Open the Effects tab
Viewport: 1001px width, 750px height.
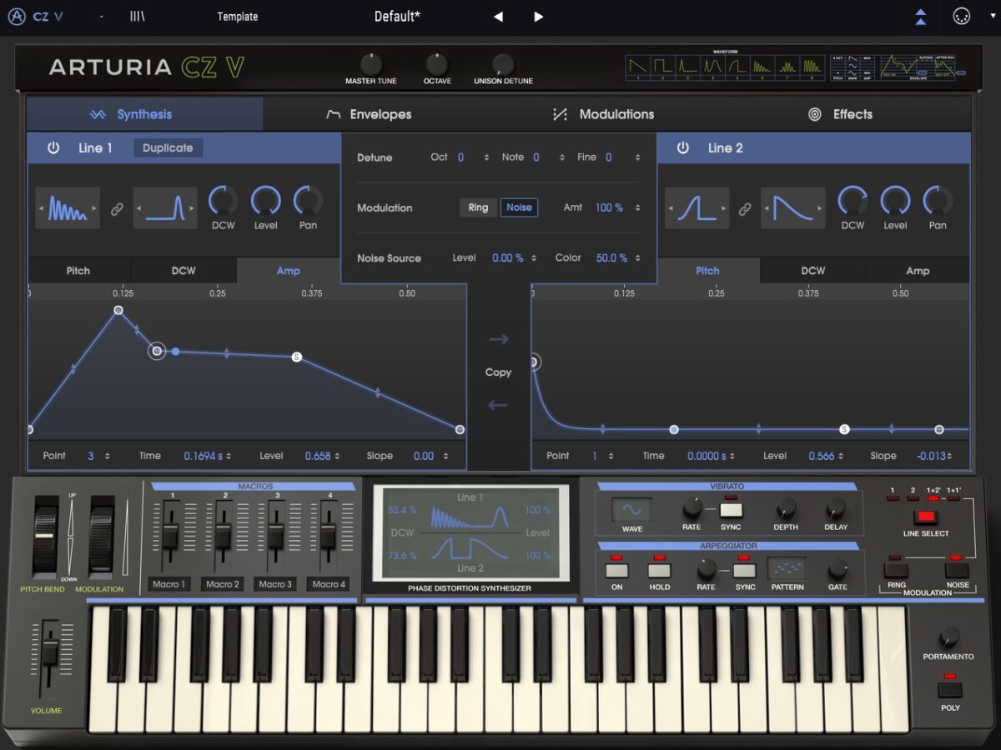[840, 114]
